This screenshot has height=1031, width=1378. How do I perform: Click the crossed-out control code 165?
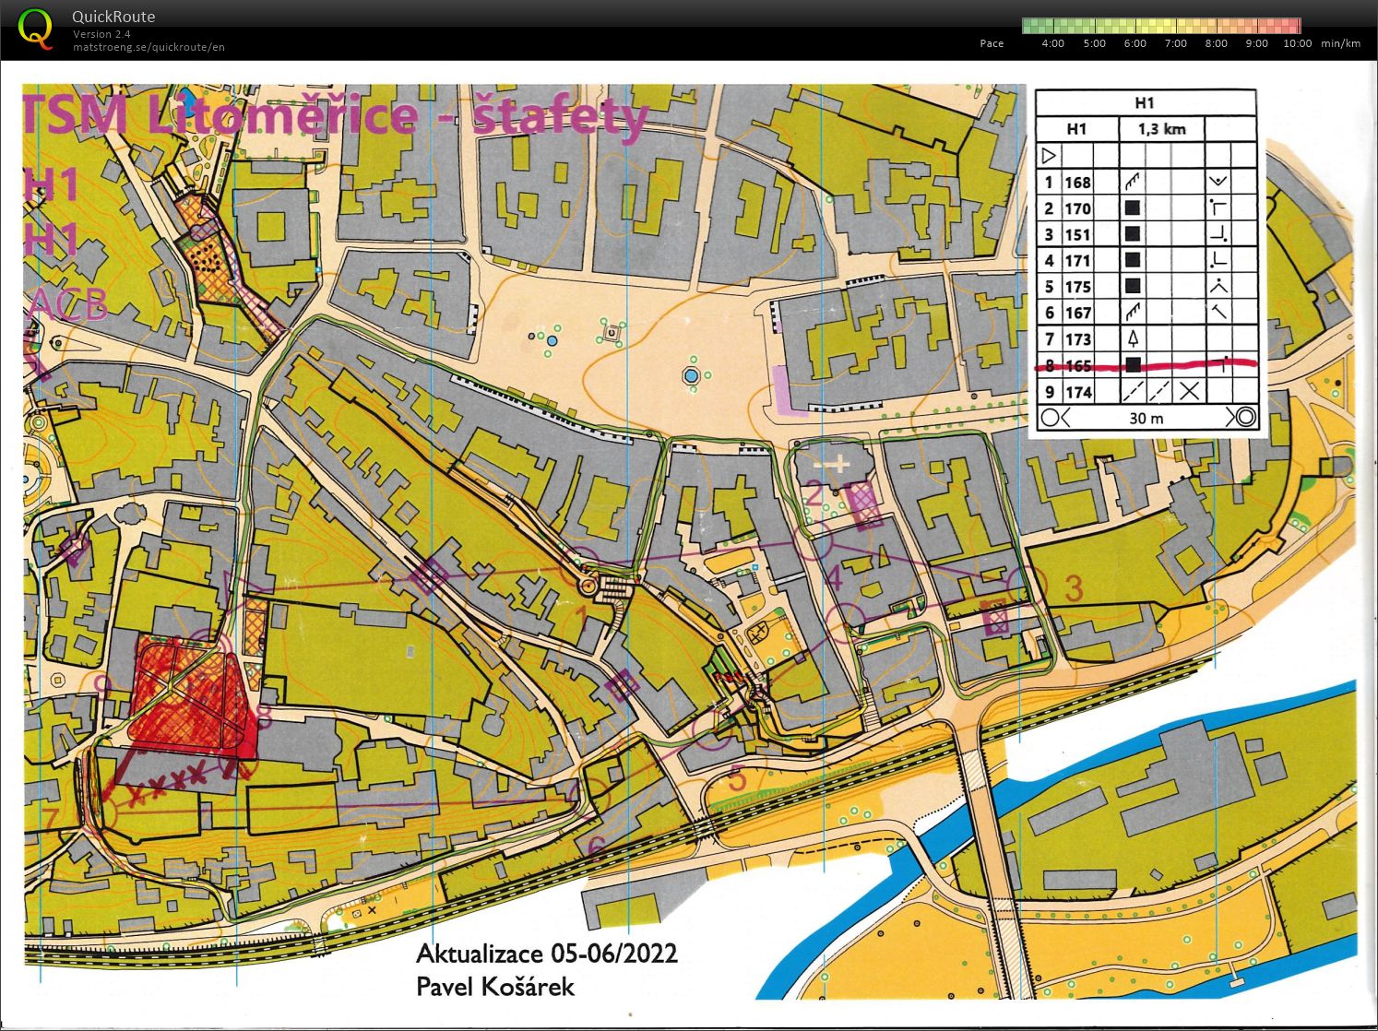1077,366
